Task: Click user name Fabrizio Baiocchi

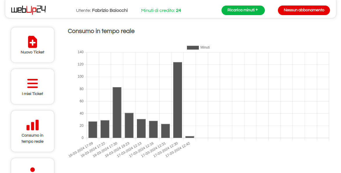Action: coord(110,10)
